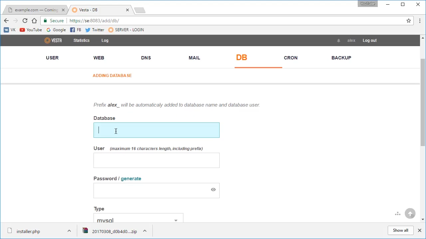This screenshot has width=426, height=239.
Task: Click the scroll-to-top arrow button
Action: pyautogui.click(x=410, y=214)
